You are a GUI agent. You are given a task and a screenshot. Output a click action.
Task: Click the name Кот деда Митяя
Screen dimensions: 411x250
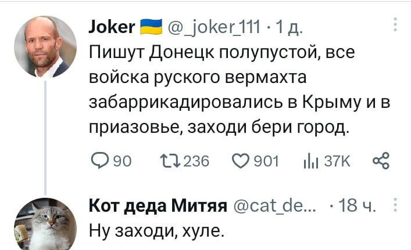[157, 206]
